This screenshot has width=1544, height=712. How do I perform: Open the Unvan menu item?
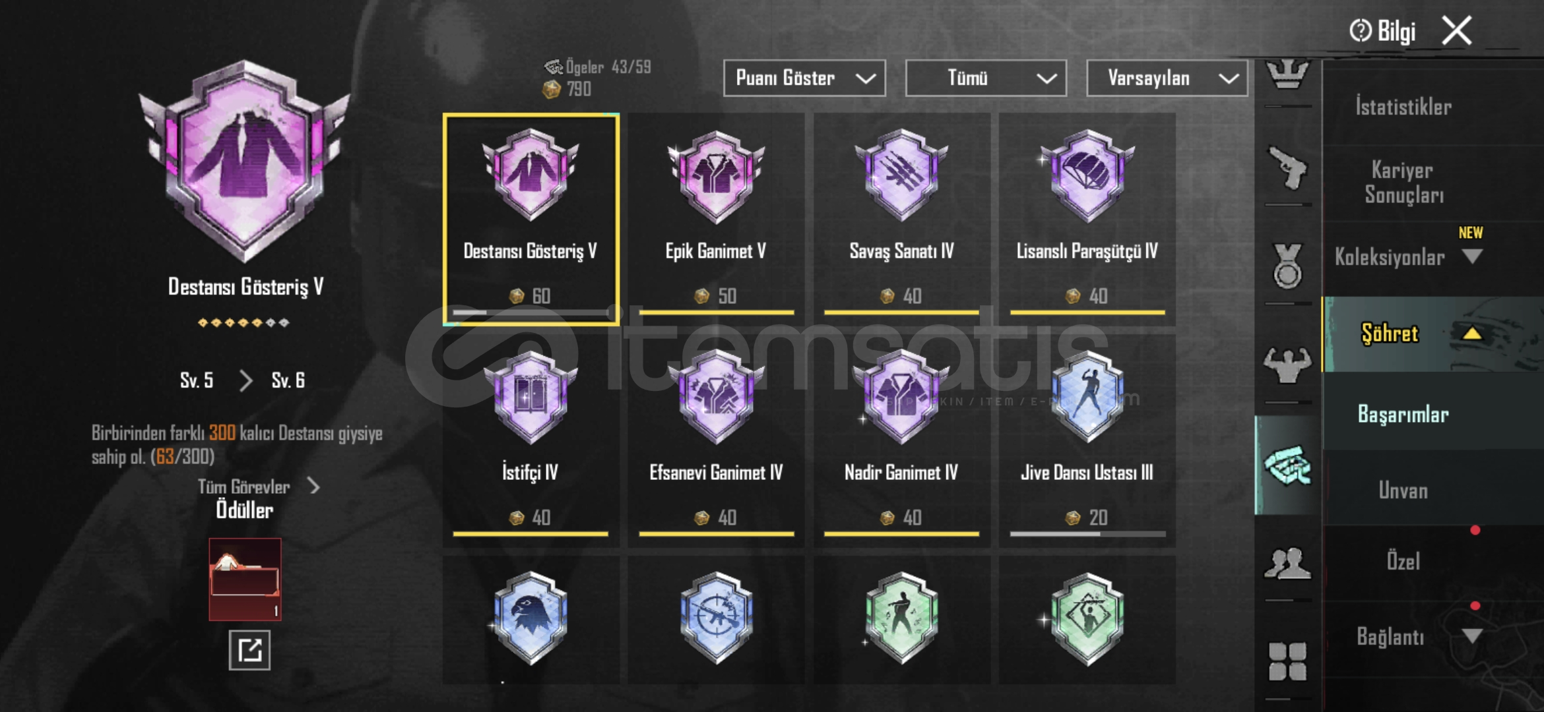point(1403,490)
